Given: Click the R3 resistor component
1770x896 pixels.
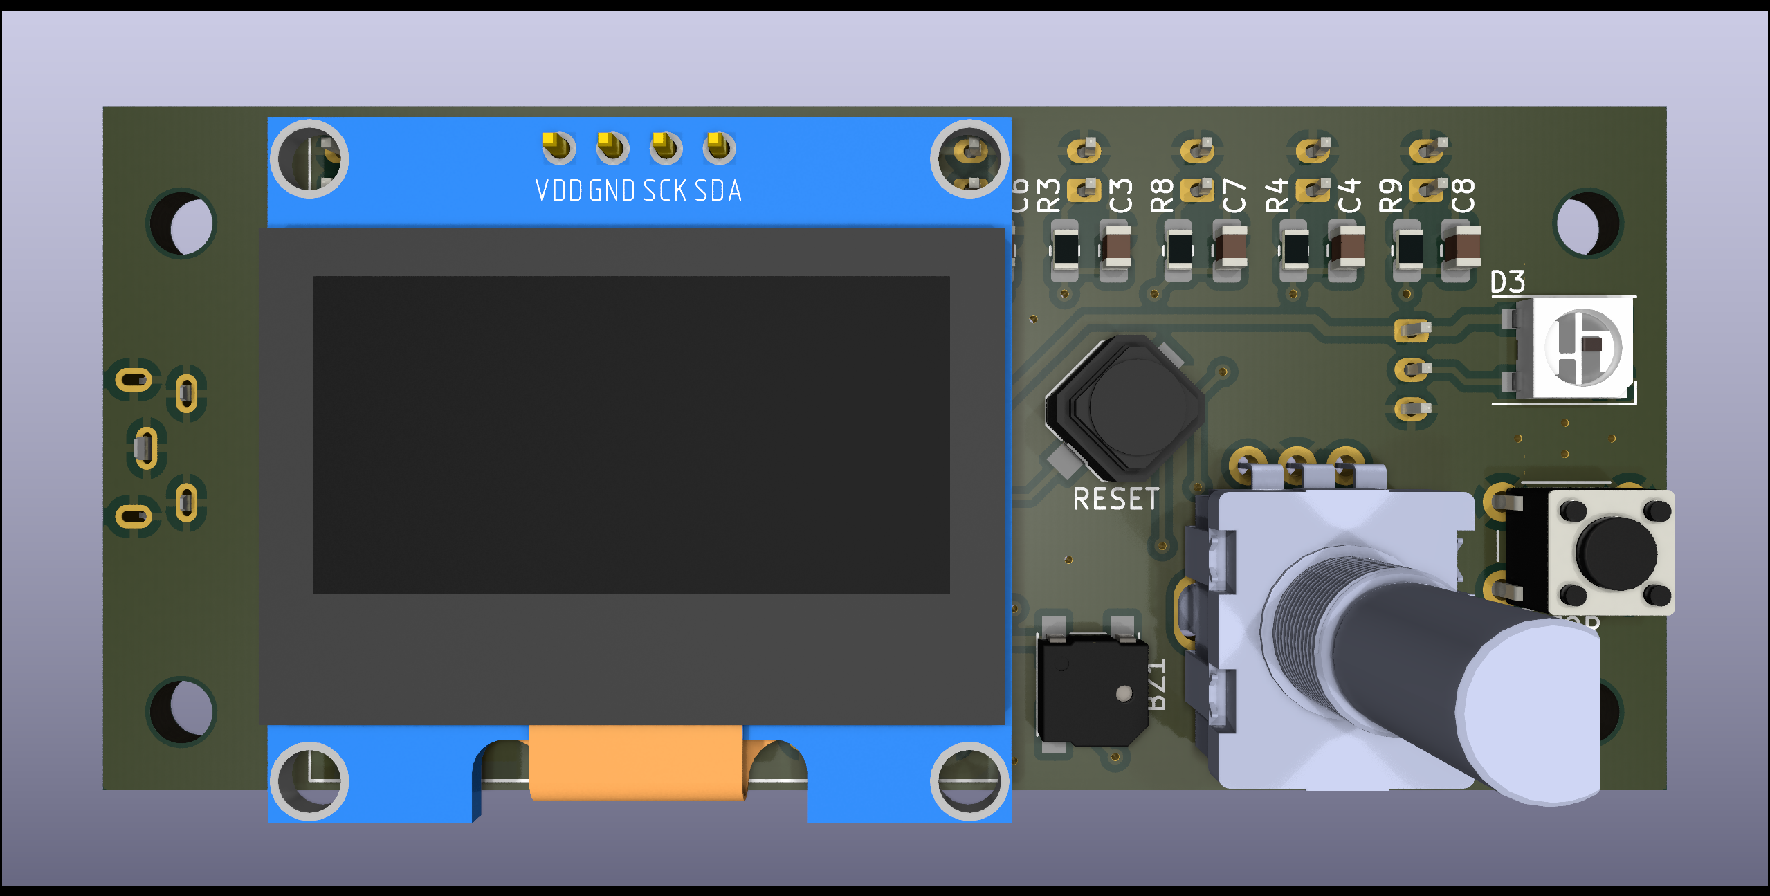Looking at the screenshot, I should [x=1066, y=249].
